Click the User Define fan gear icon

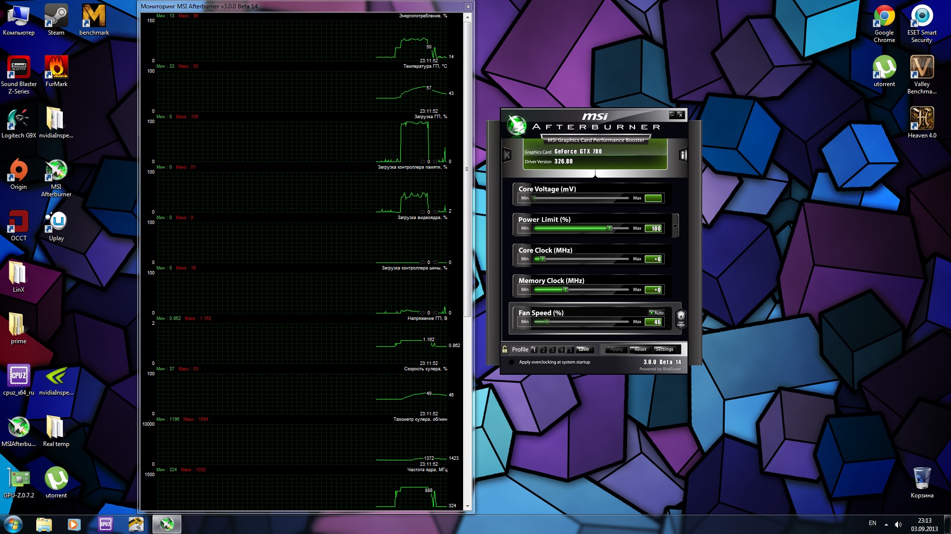click(x=681, y=317)
